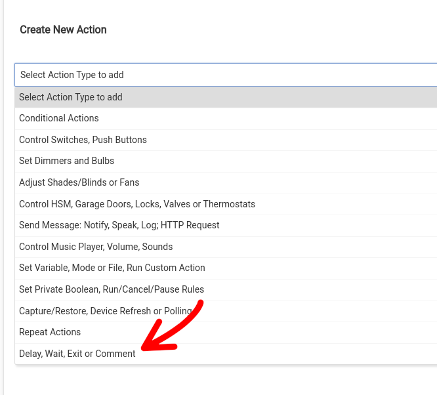This screenshot has width=437, height=395.
Task: Choose Delay, Wait, Exit or Comment
Action: 77,354
